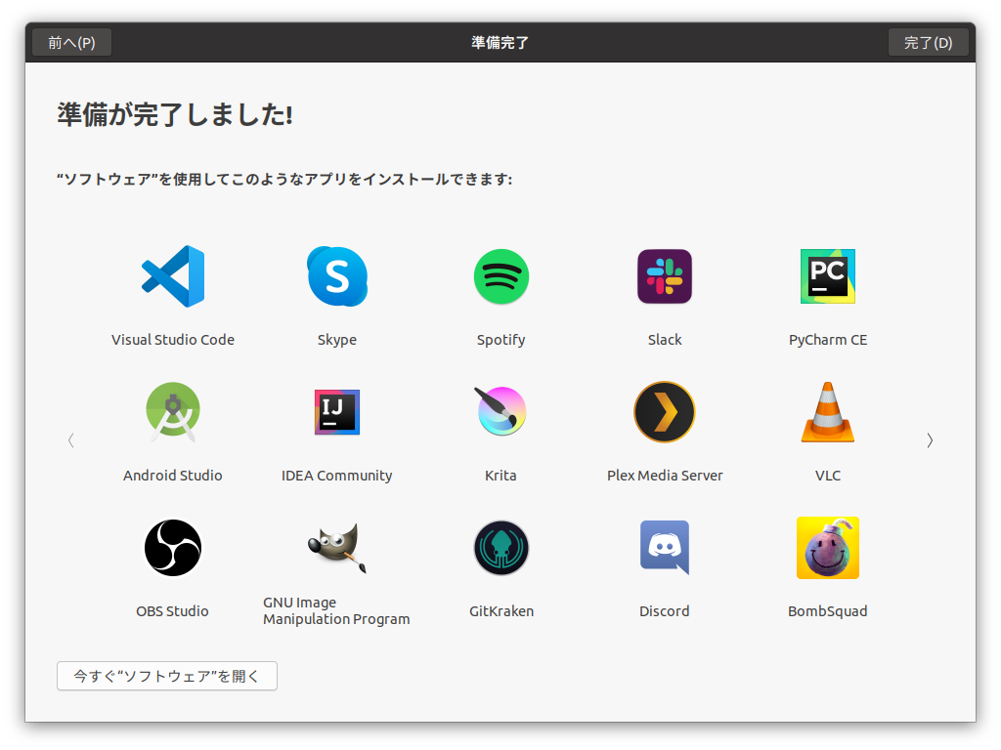Click the Visual Studio Code icon
Image resolution: width=1001 pixels, height=750 pixels.
click(173, 276)
